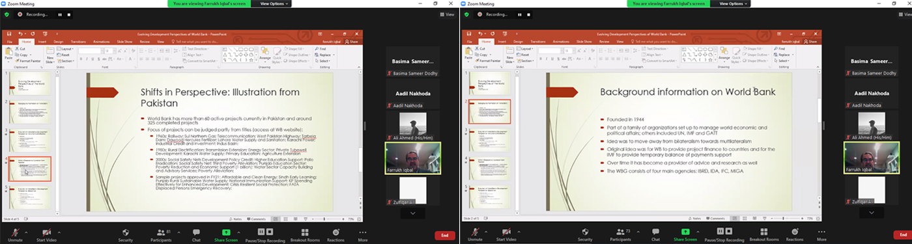Start Video in the right Zoom window

coord(506,234)
